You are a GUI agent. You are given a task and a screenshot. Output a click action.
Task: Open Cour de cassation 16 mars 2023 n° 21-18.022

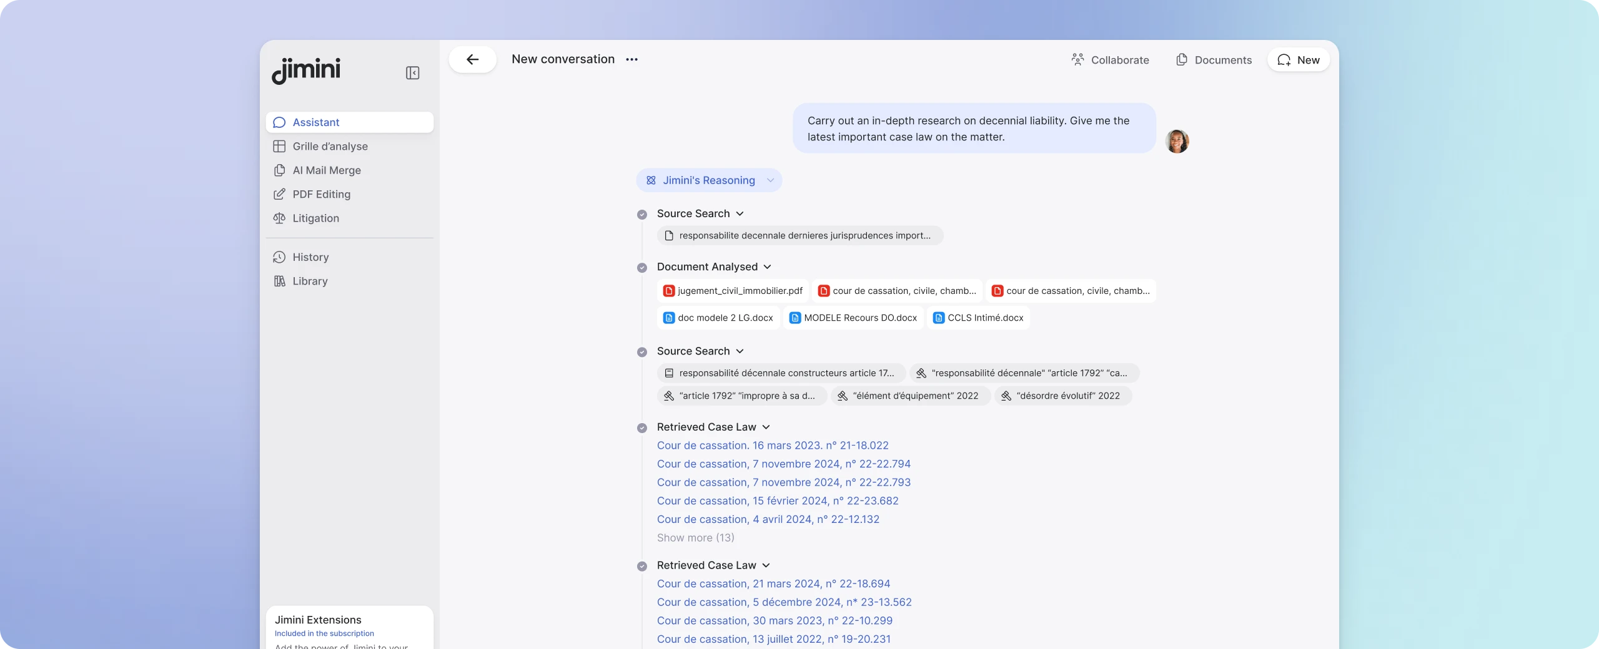click(x=773, y=446)
